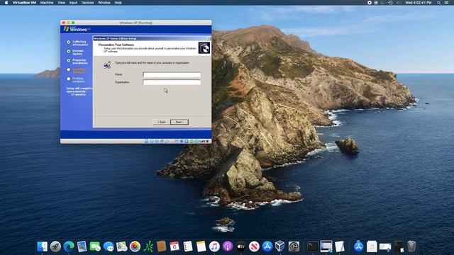Open the Devices menu
Viewport: 454px width, 255px height.
point(87,3)
